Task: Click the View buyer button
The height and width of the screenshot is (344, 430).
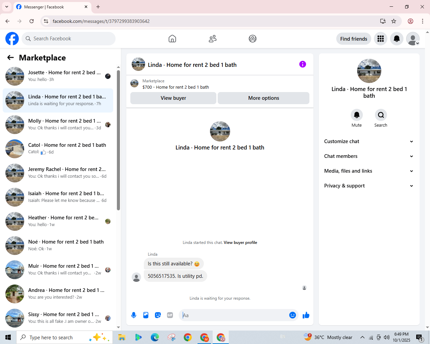Action: coord(173,98)
